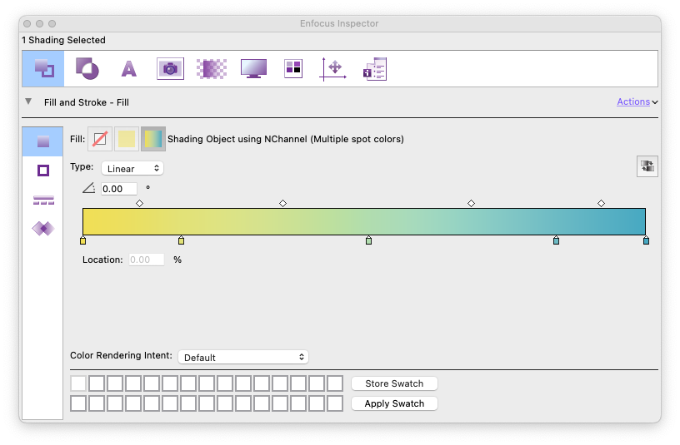Viewport: 680px width, 445px height.
Task: Open the Transparency checkerboard icon
Action: point(212,68)
